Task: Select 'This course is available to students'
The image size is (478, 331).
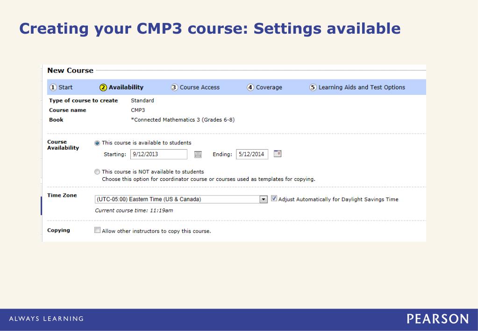Action: (97, 143)
